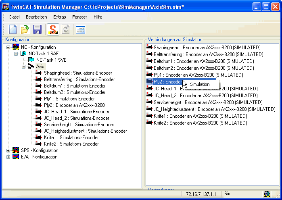Click icon of Knife1 in Verbindungen list
Image resolution: width=282 pixels, height=200 pixels.
point(149,116)
